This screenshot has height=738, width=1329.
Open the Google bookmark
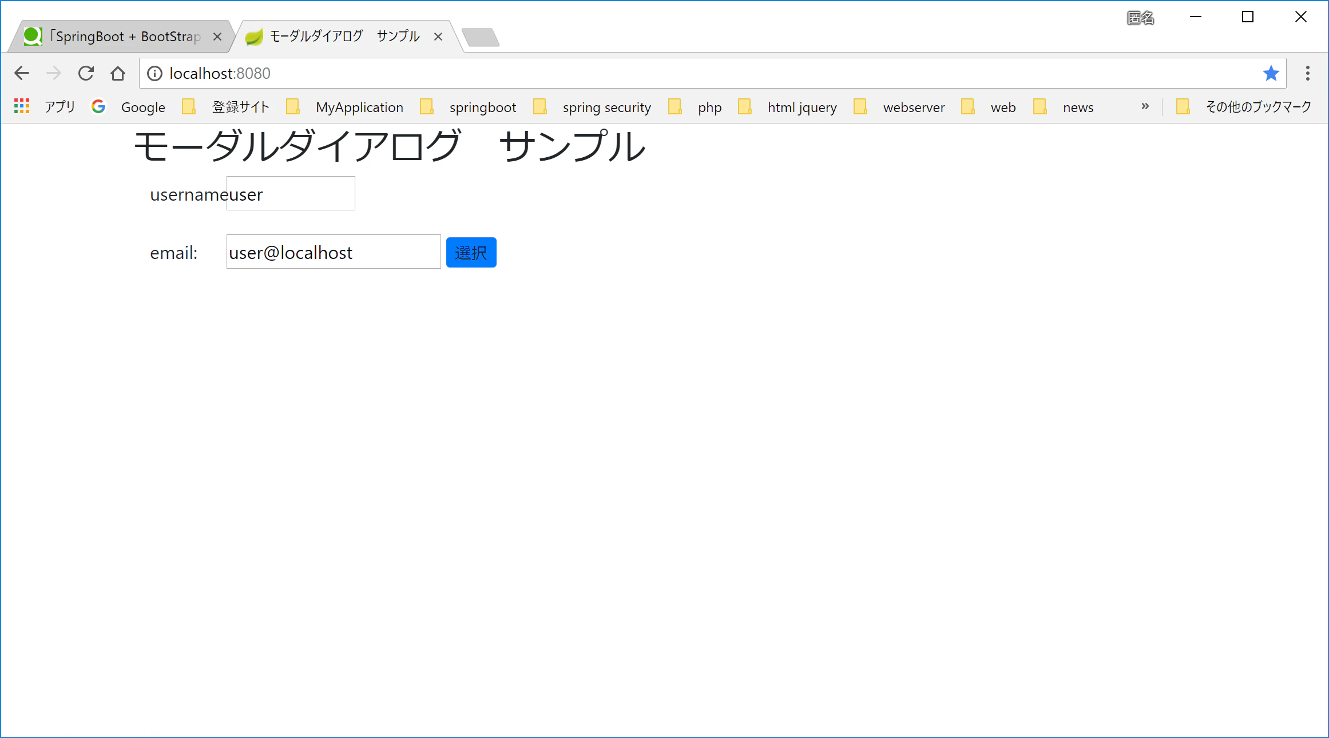click(128, 107)
